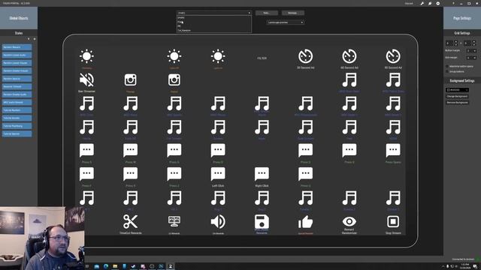The height and width of the screenshot is (270, 481).
Task: Click the Remove Background button
Action: (x=457, y=103)
